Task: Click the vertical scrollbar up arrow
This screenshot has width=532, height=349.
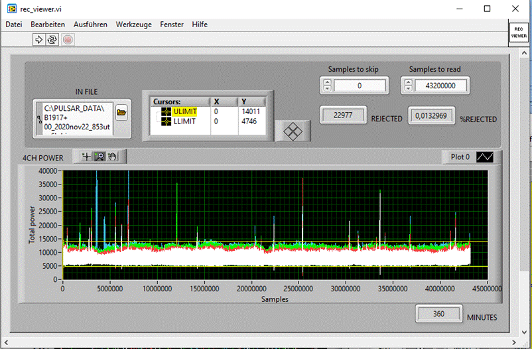Action: pos(524,53)
